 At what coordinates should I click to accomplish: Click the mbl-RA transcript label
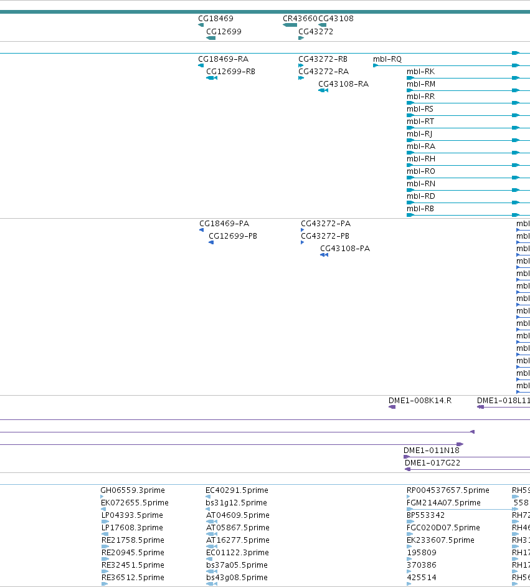(421, 146)
